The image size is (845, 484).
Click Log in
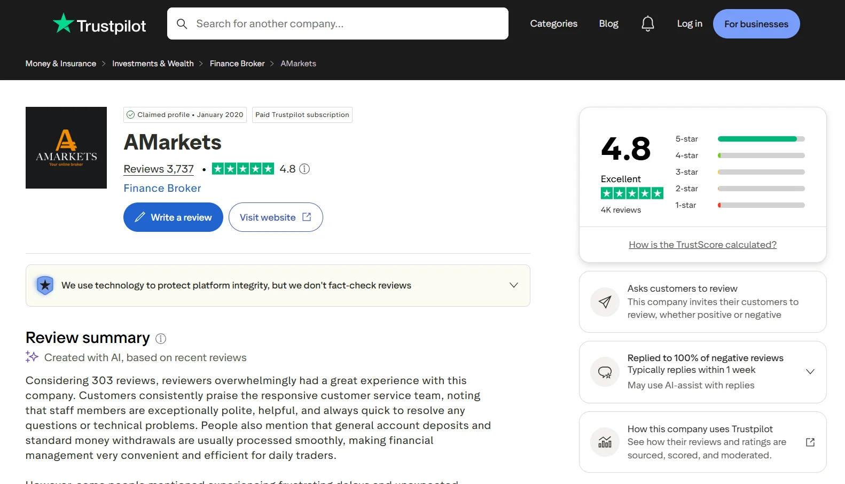point(690,24)
